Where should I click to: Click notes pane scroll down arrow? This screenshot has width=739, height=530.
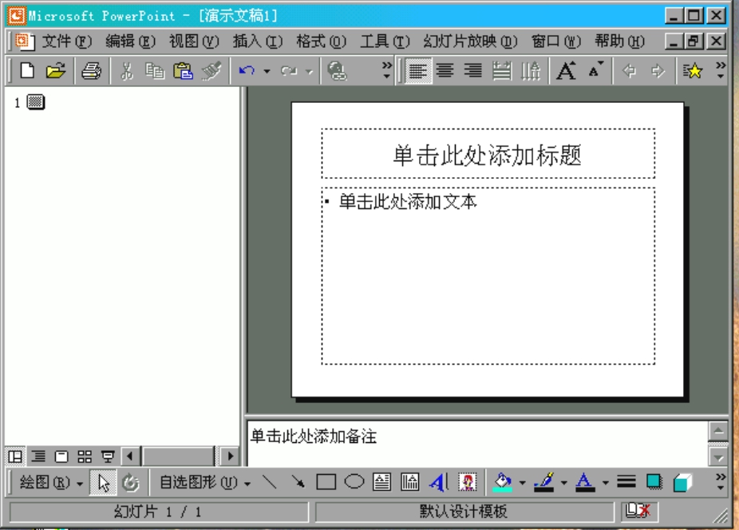click(x=718, y=457)
